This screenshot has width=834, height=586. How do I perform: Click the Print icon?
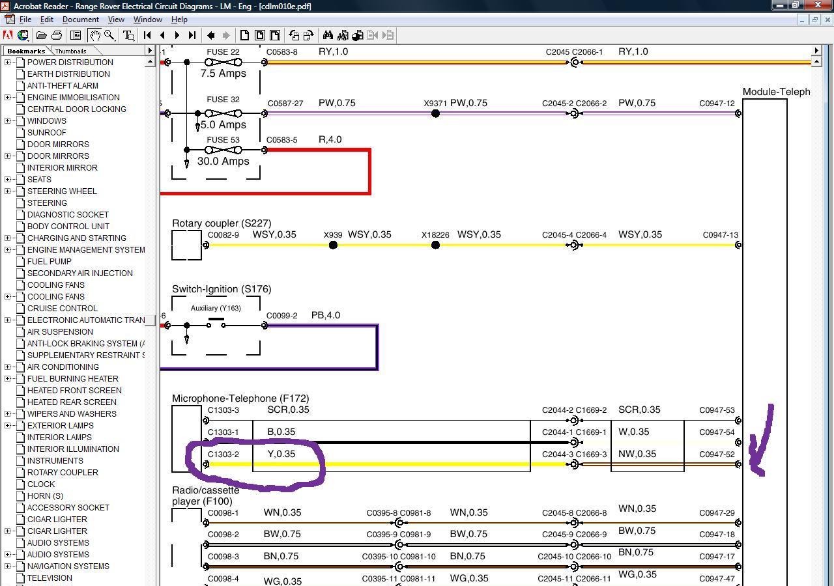[57, 35]
